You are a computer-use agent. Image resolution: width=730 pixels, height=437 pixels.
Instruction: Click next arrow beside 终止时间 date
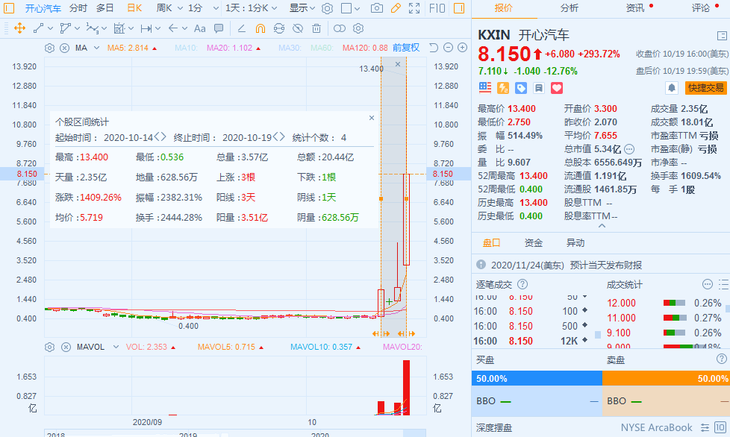pyautogui.click(x=282, y=137)
